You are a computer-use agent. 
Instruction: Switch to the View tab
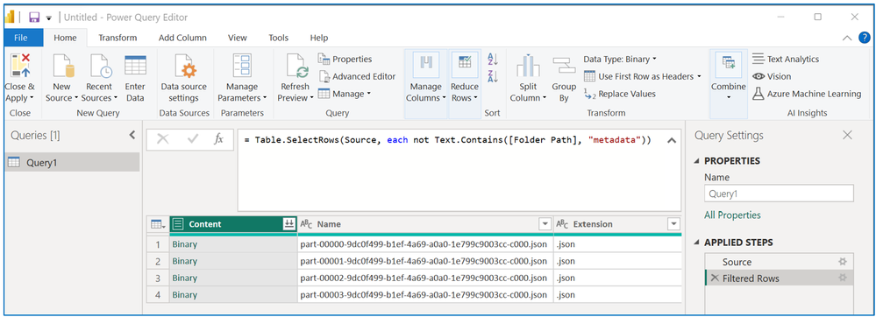238,38
